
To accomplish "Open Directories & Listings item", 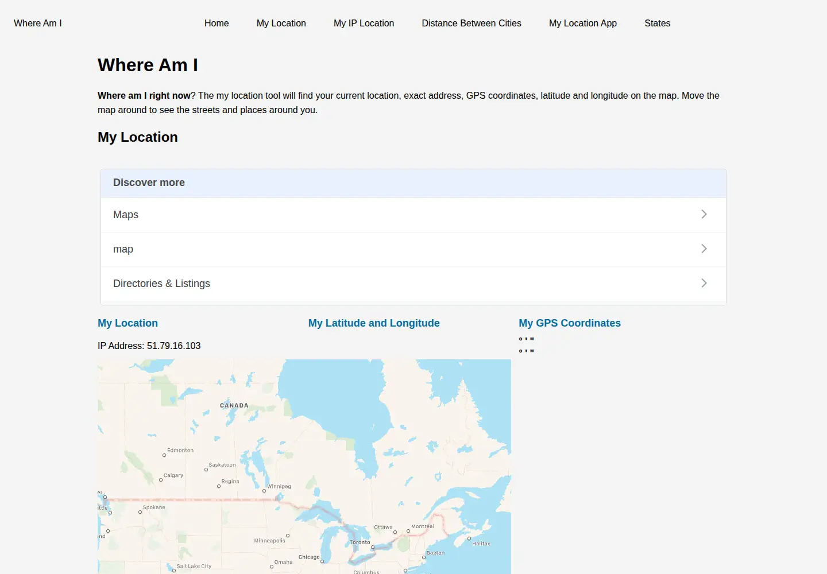I will coord(413,284).
